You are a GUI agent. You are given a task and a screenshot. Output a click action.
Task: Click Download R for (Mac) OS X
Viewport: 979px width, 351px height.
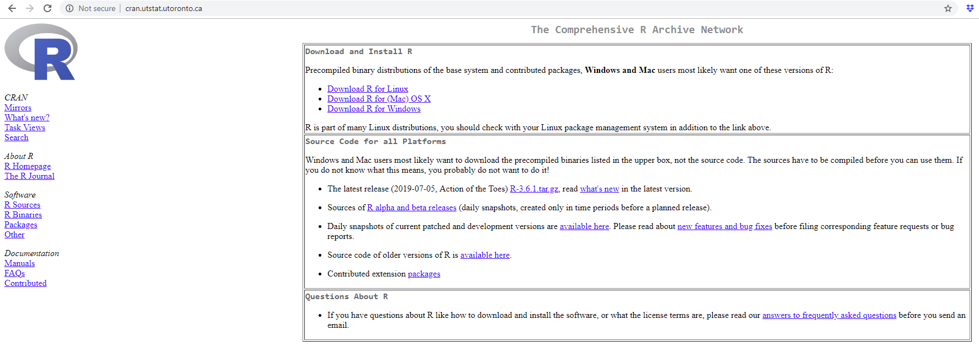pos(379,99)
